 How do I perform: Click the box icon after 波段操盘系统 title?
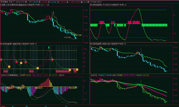(42, 5)
